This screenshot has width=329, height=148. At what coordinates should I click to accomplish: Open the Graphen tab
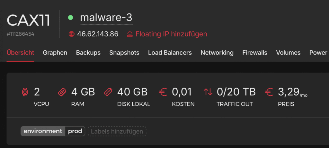(x=55, y=53)
